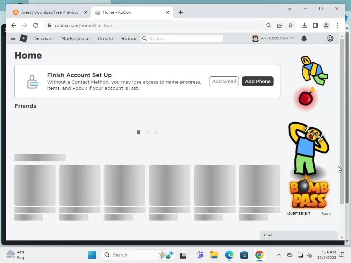Open Marketplace in Roblox navigation
Screen dimensions: 351x263
tap(75, 38)
